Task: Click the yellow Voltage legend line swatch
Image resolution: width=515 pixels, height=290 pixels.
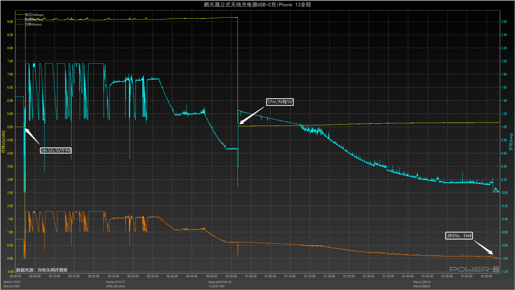Action: (x=20, y=15)
